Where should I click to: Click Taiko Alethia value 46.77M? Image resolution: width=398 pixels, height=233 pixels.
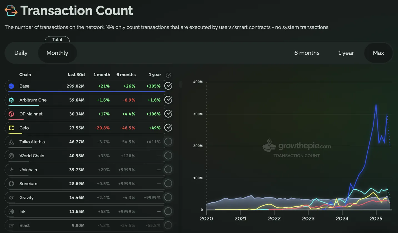77,142
